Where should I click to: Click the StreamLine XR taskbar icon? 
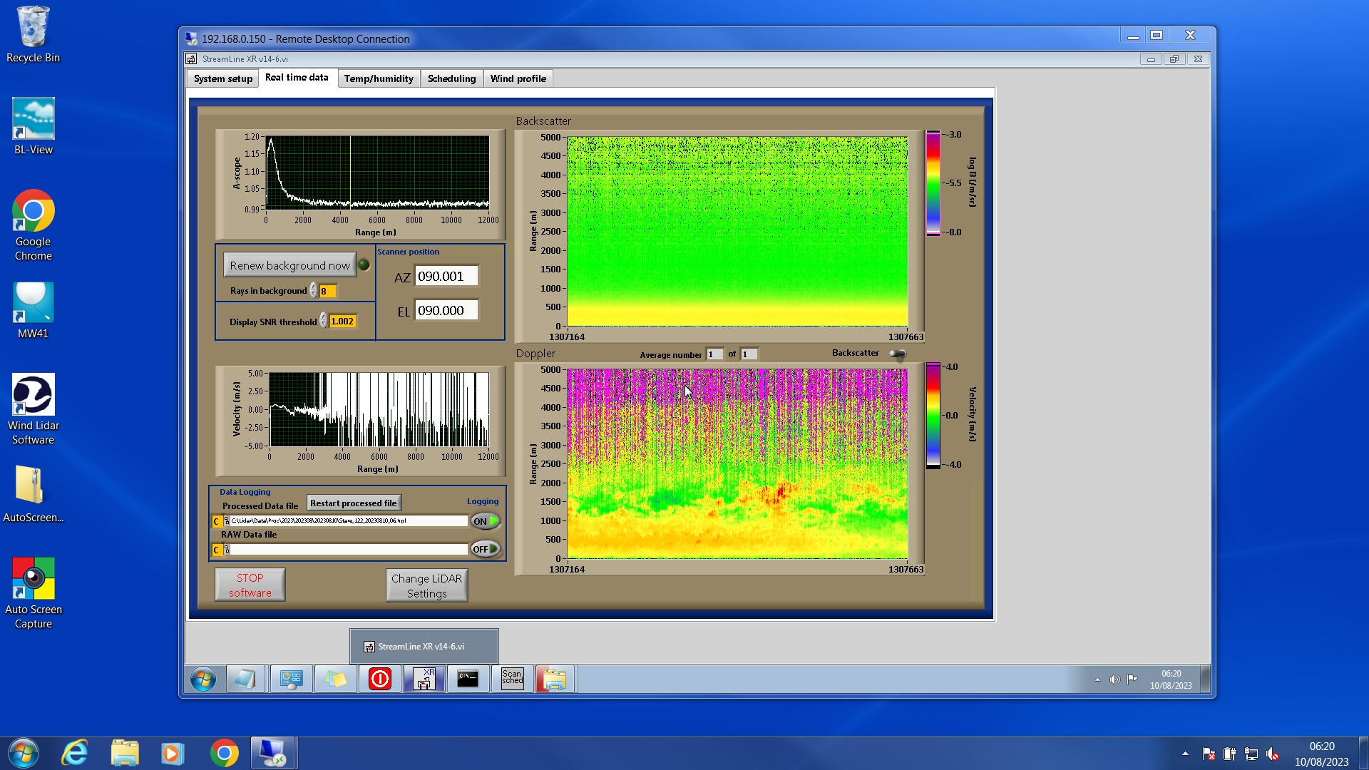424,679
